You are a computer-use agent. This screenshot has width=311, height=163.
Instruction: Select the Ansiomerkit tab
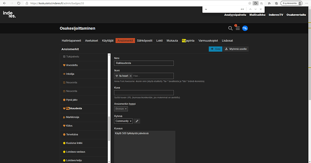pyautogui.click(x=125, y=41)
